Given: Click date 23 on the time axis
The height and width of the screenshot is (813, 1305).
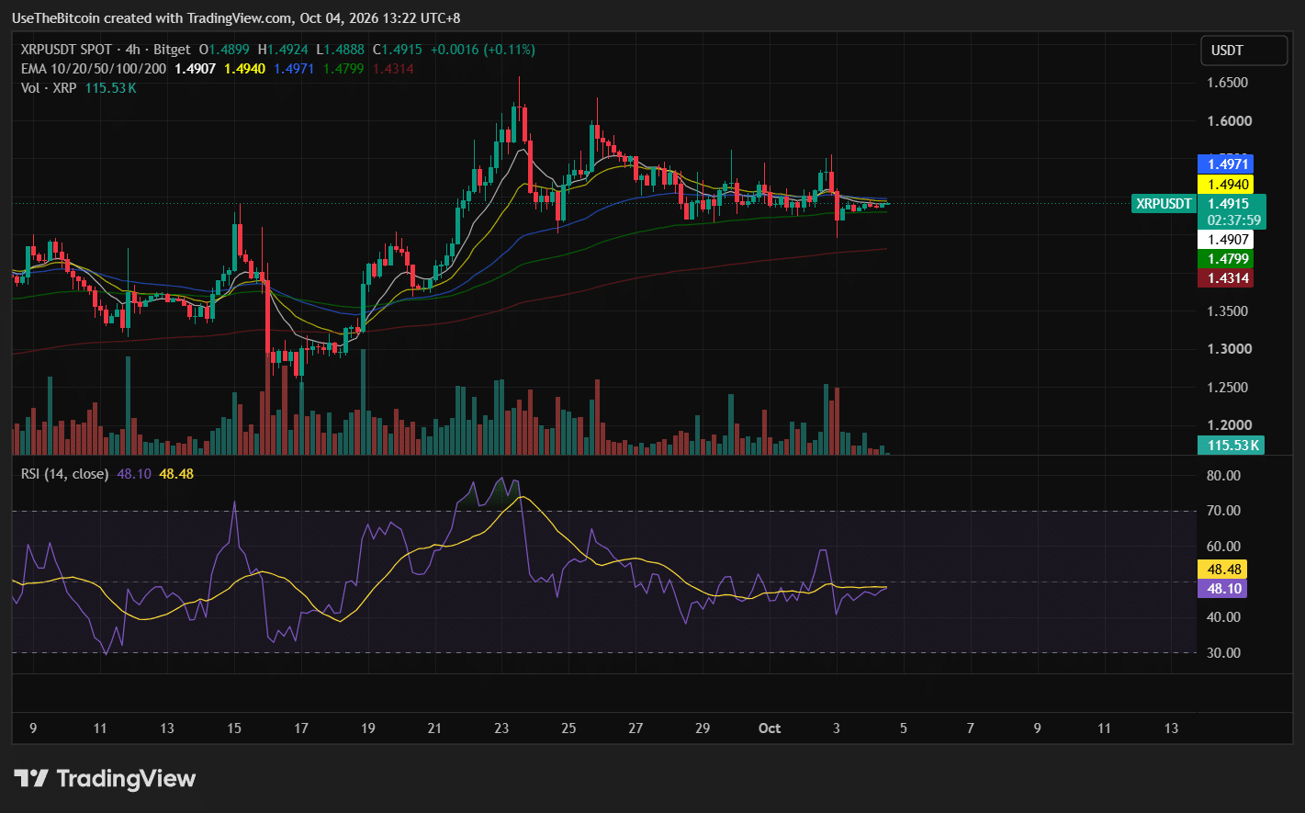Looking at the screenshot, I should tap(501, 728).
